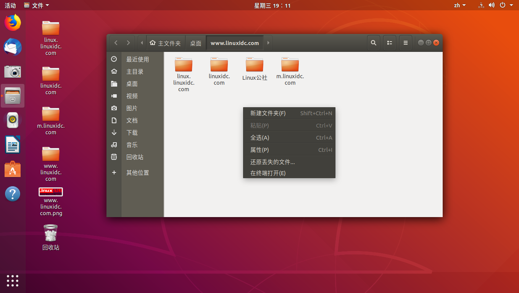519x293 pixels.
Task: Select linuxidc.com folder in Files window
Action: [219, 71]
